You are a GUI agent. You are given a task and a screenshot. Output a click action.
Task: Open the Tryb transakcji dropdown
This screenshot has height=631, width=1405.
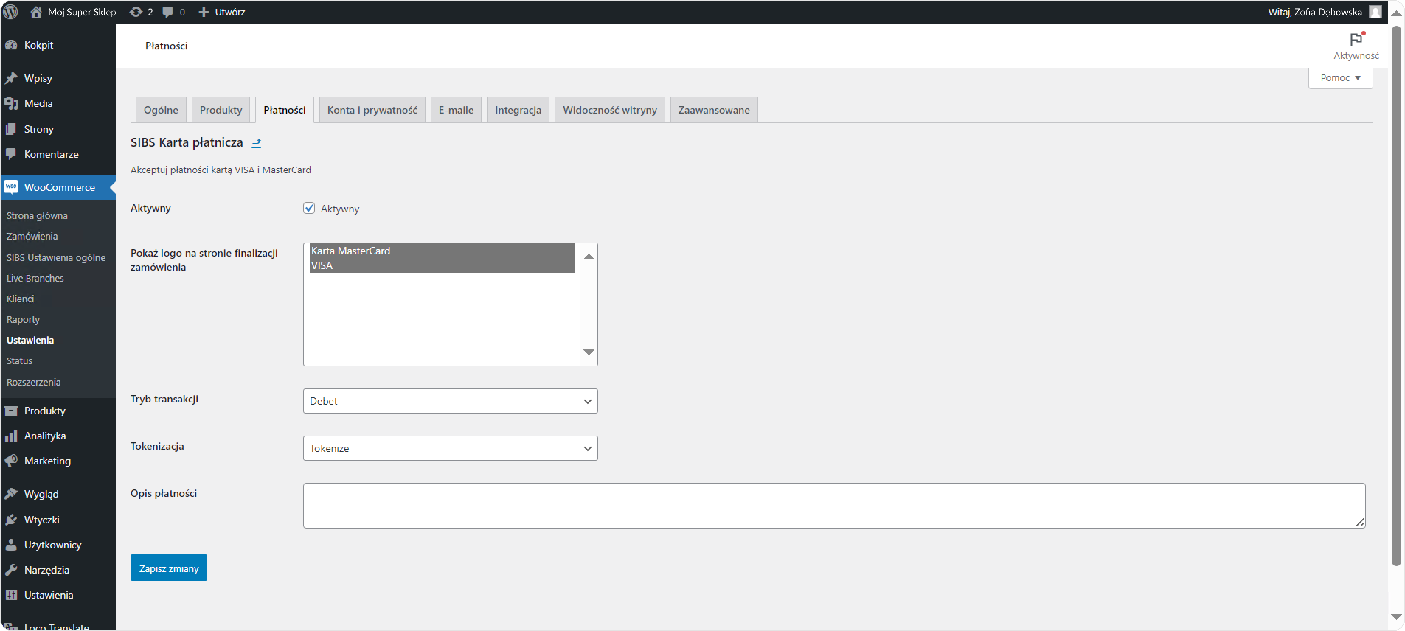[x=450, y=401]
